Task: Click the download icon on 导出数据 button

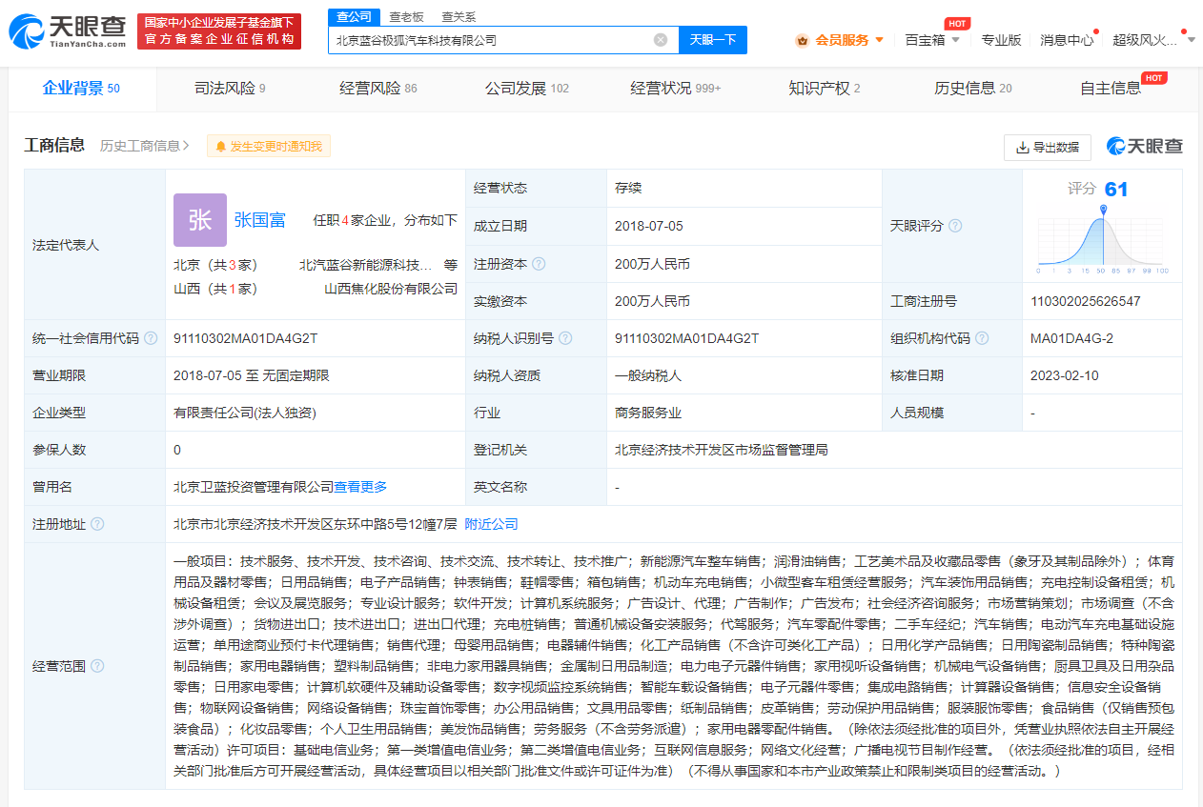Action: point(1021,148)
